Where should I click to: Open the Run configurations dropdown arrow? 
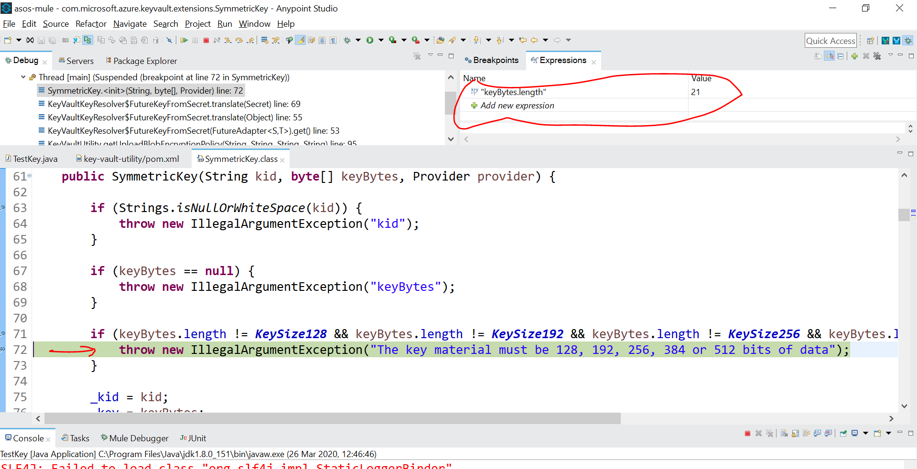tap(381, 40)
